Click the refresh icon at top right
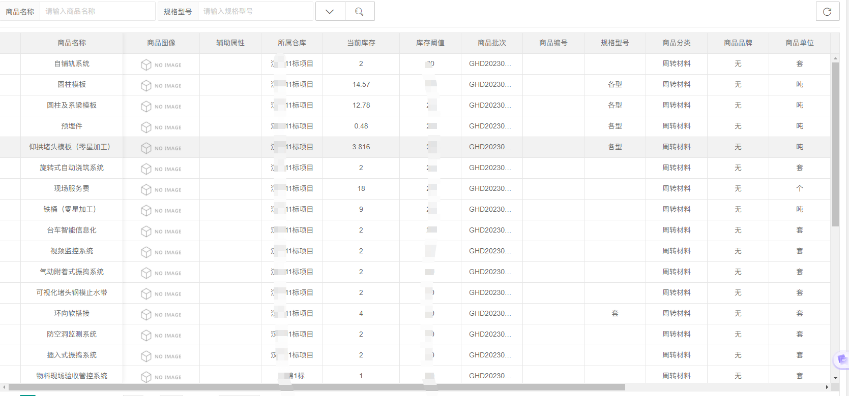Screen dimensions: 849x396 tap(827, 11)
